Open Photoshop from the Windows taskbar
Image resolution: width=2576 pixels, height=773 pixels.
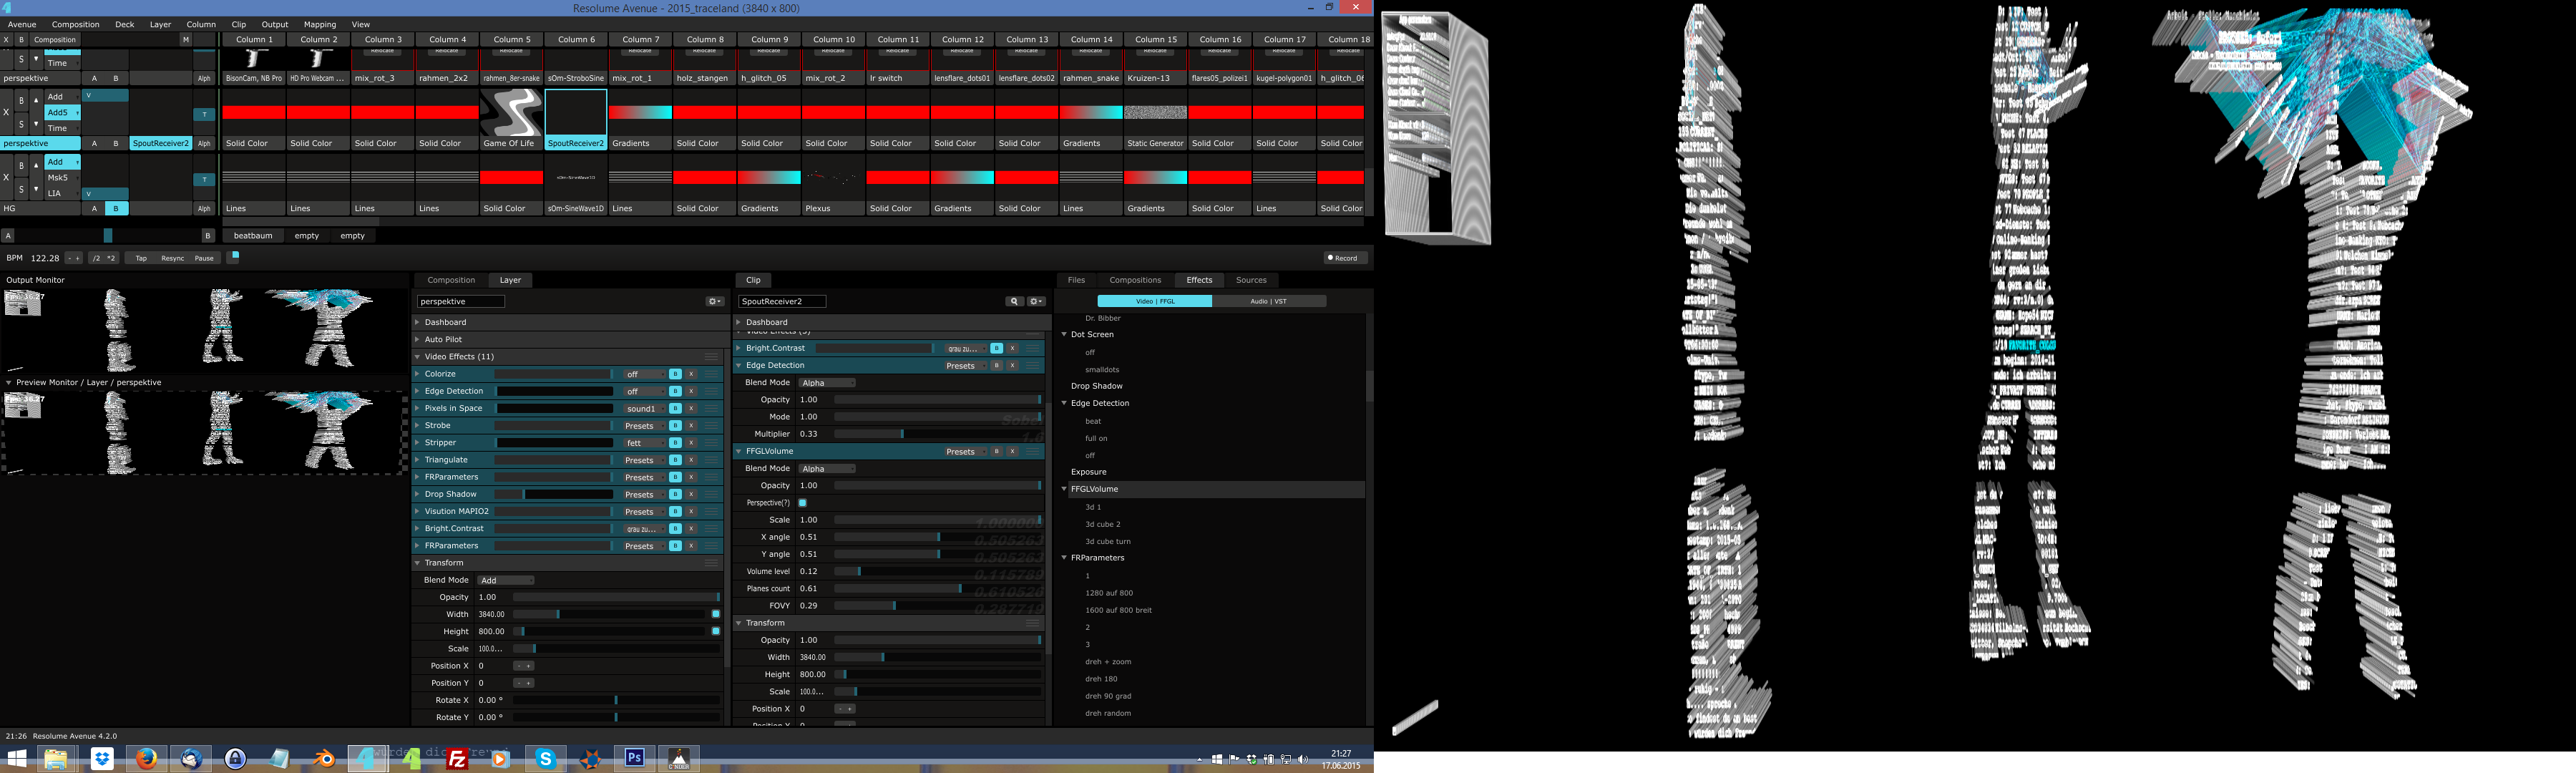coord(635,759)
